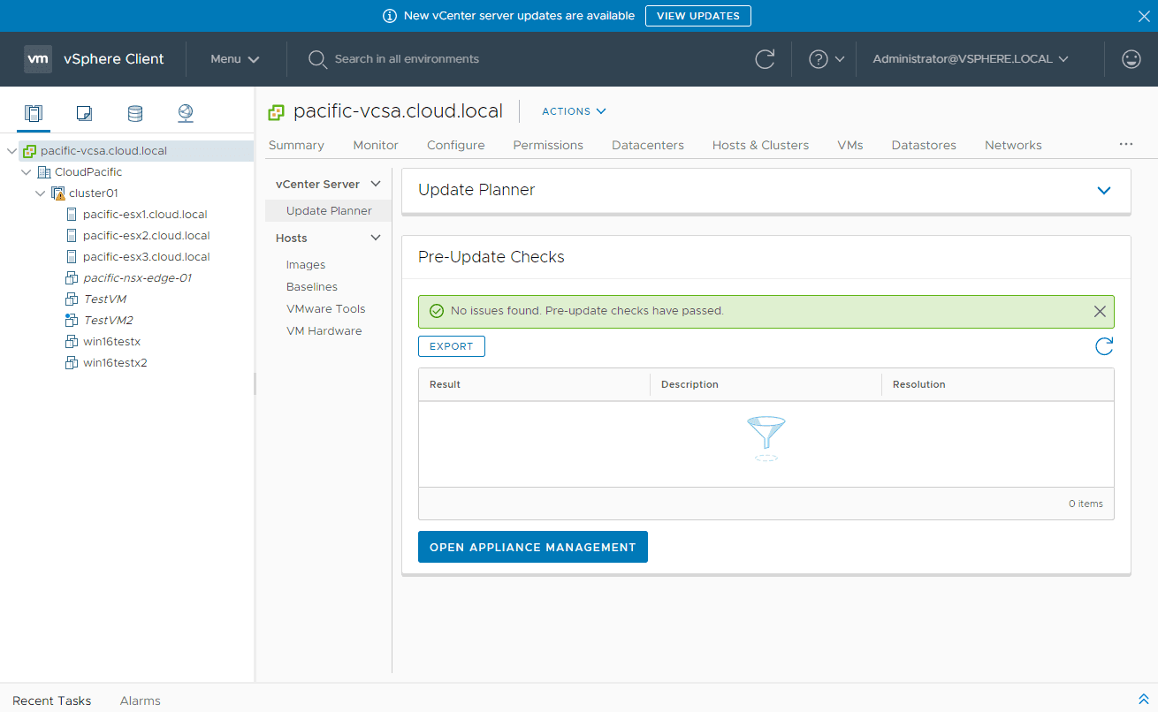1158x712 pixels.
Task: Open the VMs and Templates inventory view icon
Action: 84,113
